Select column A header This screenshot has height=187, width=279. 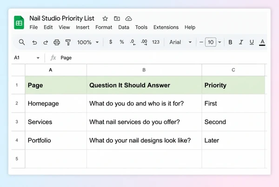(56, 70)
